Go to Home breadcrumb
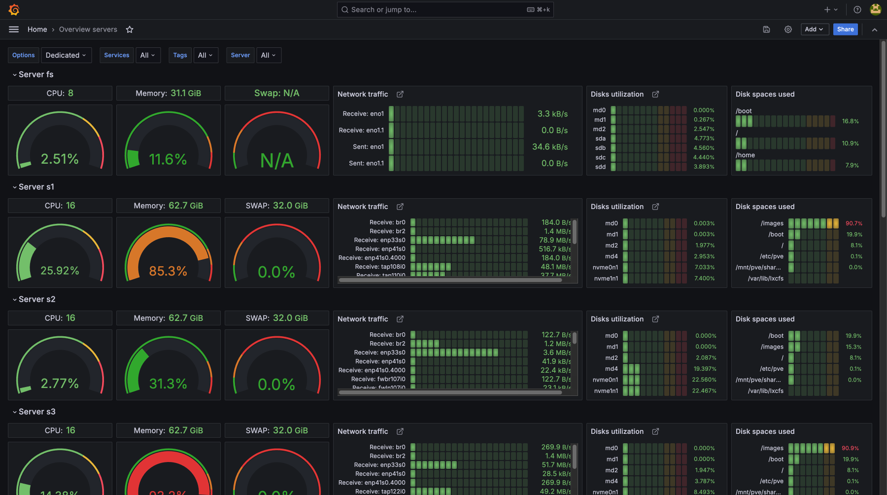Image resolution: width=887 pixels, height=495 pixels. point(37,30)
